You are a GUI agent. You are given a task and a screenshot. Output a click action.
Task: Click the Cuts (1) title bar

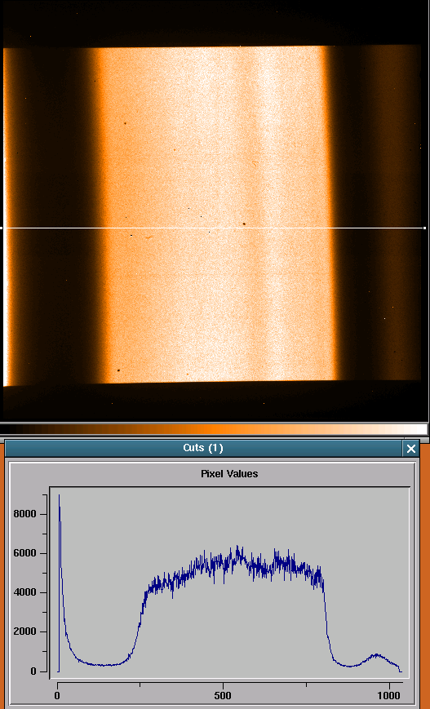[203, 448]
